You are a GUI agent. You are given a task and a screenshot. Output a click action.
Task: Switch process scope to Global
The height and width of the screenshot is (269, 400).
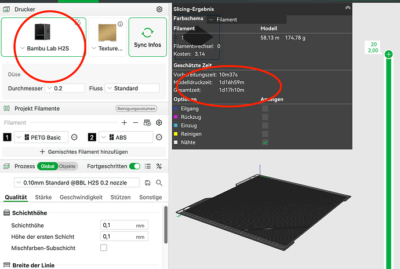(x=48, y=166)
